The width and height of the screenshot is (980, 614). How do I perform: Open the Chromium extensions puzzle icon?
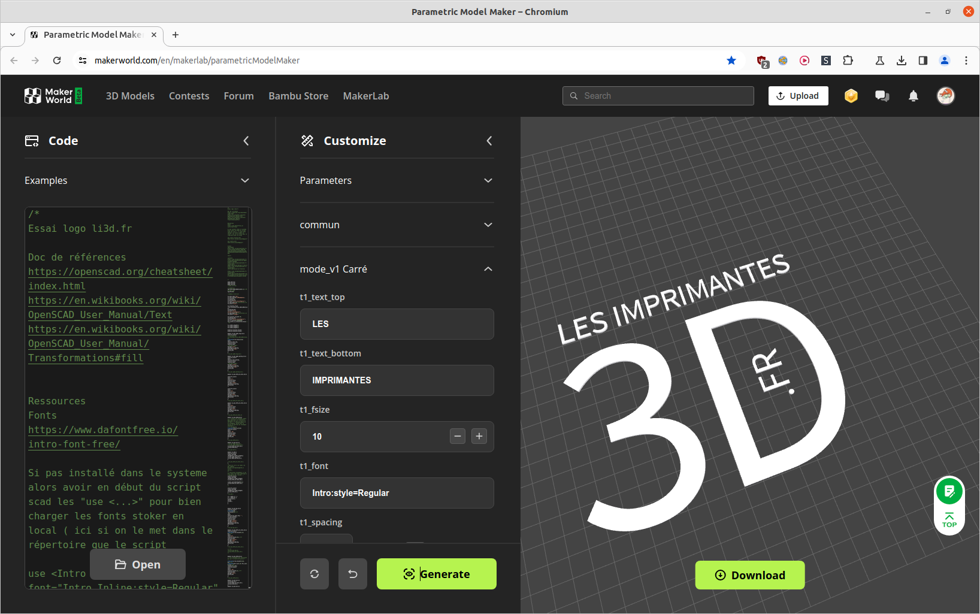point(848,61)
